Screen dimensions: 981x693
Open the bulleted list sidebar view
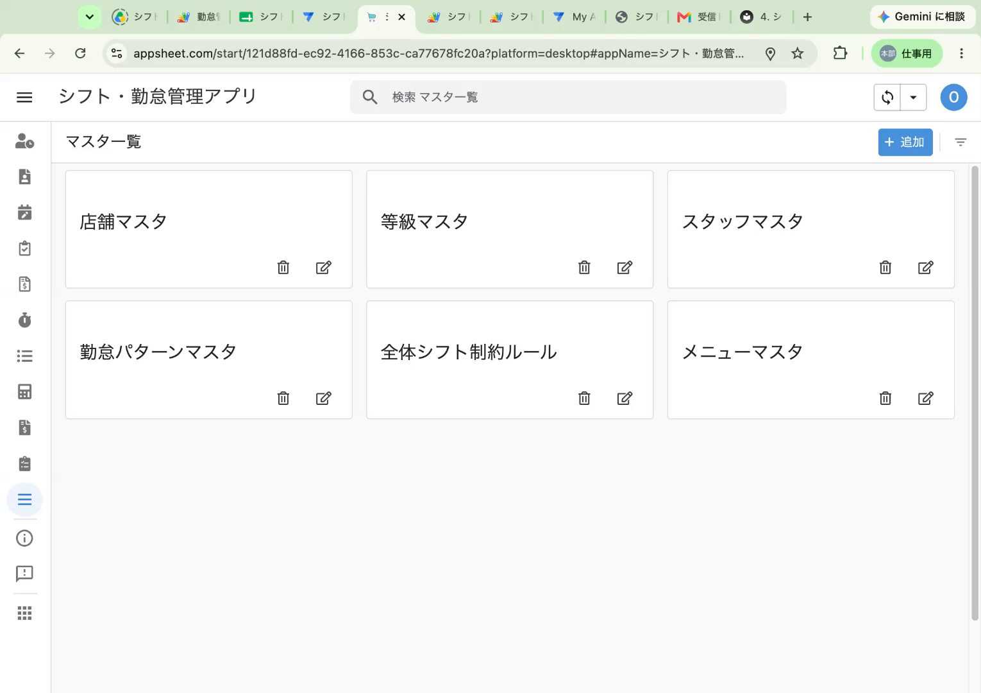[x=24, y=356]
